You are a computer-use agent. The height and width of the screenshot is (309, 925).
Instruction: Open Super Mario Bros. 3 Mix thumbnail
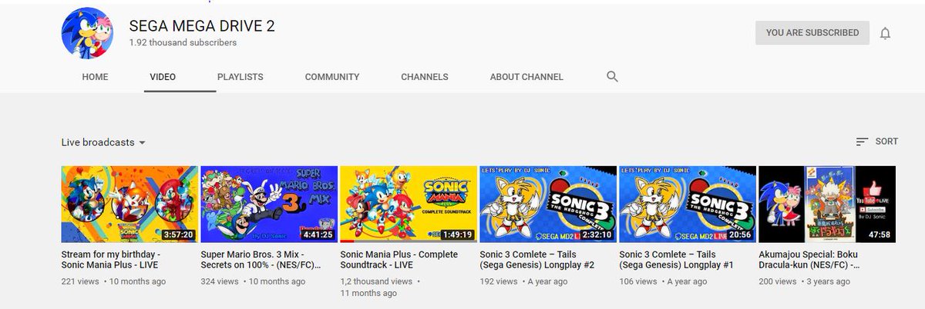[x=270, y=204]
